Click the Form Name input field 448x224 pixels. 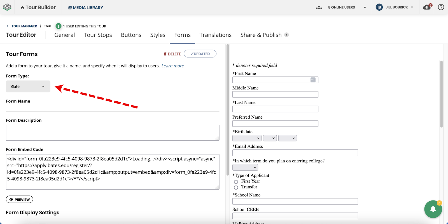[113, 108]
